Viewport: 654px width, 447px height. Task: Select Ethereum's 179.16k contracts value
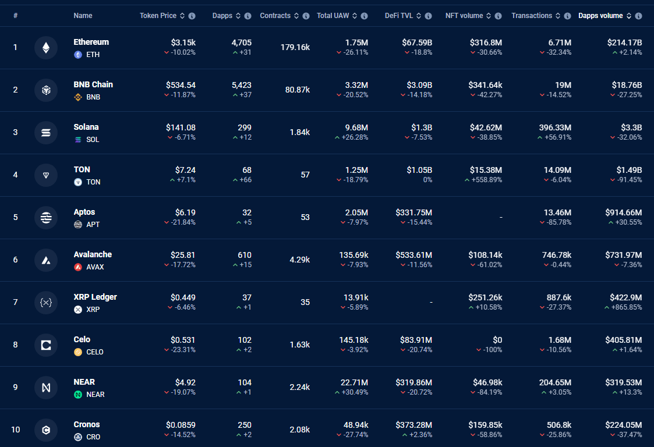295,48
